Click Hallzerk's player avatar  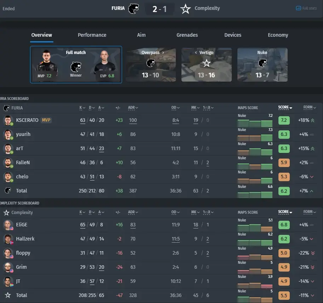8,239
